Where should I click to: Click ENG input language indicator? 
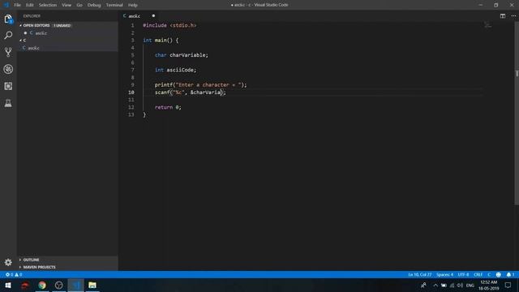pyautogui.click(x=470, y=285)
